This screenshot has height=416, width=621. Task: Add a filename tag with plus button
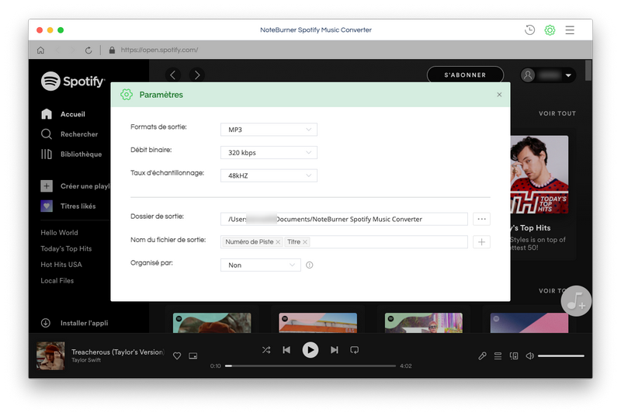click(481, 242)
